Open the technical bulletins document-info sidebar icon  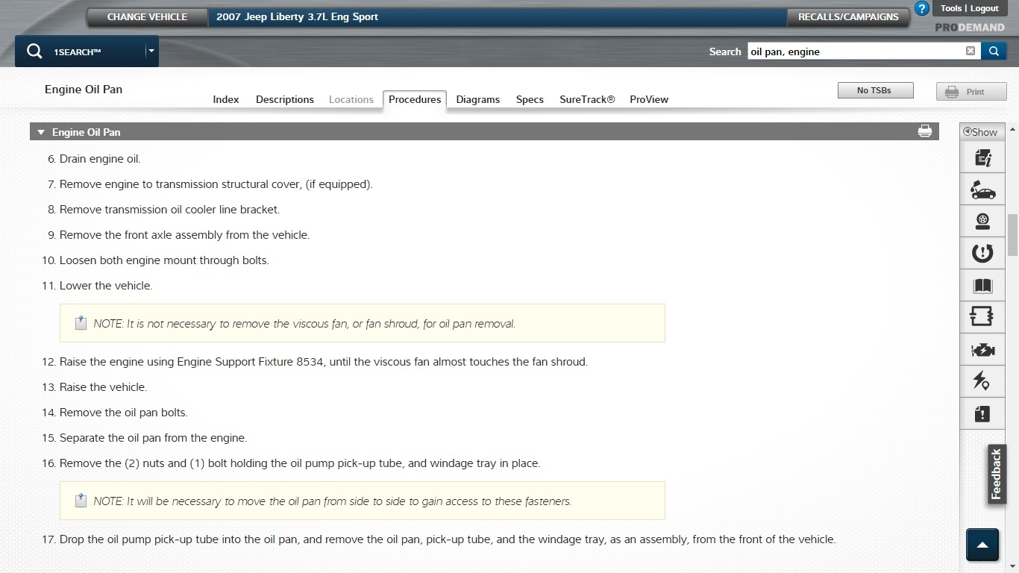pyautogui.click(x=982, y=157)
